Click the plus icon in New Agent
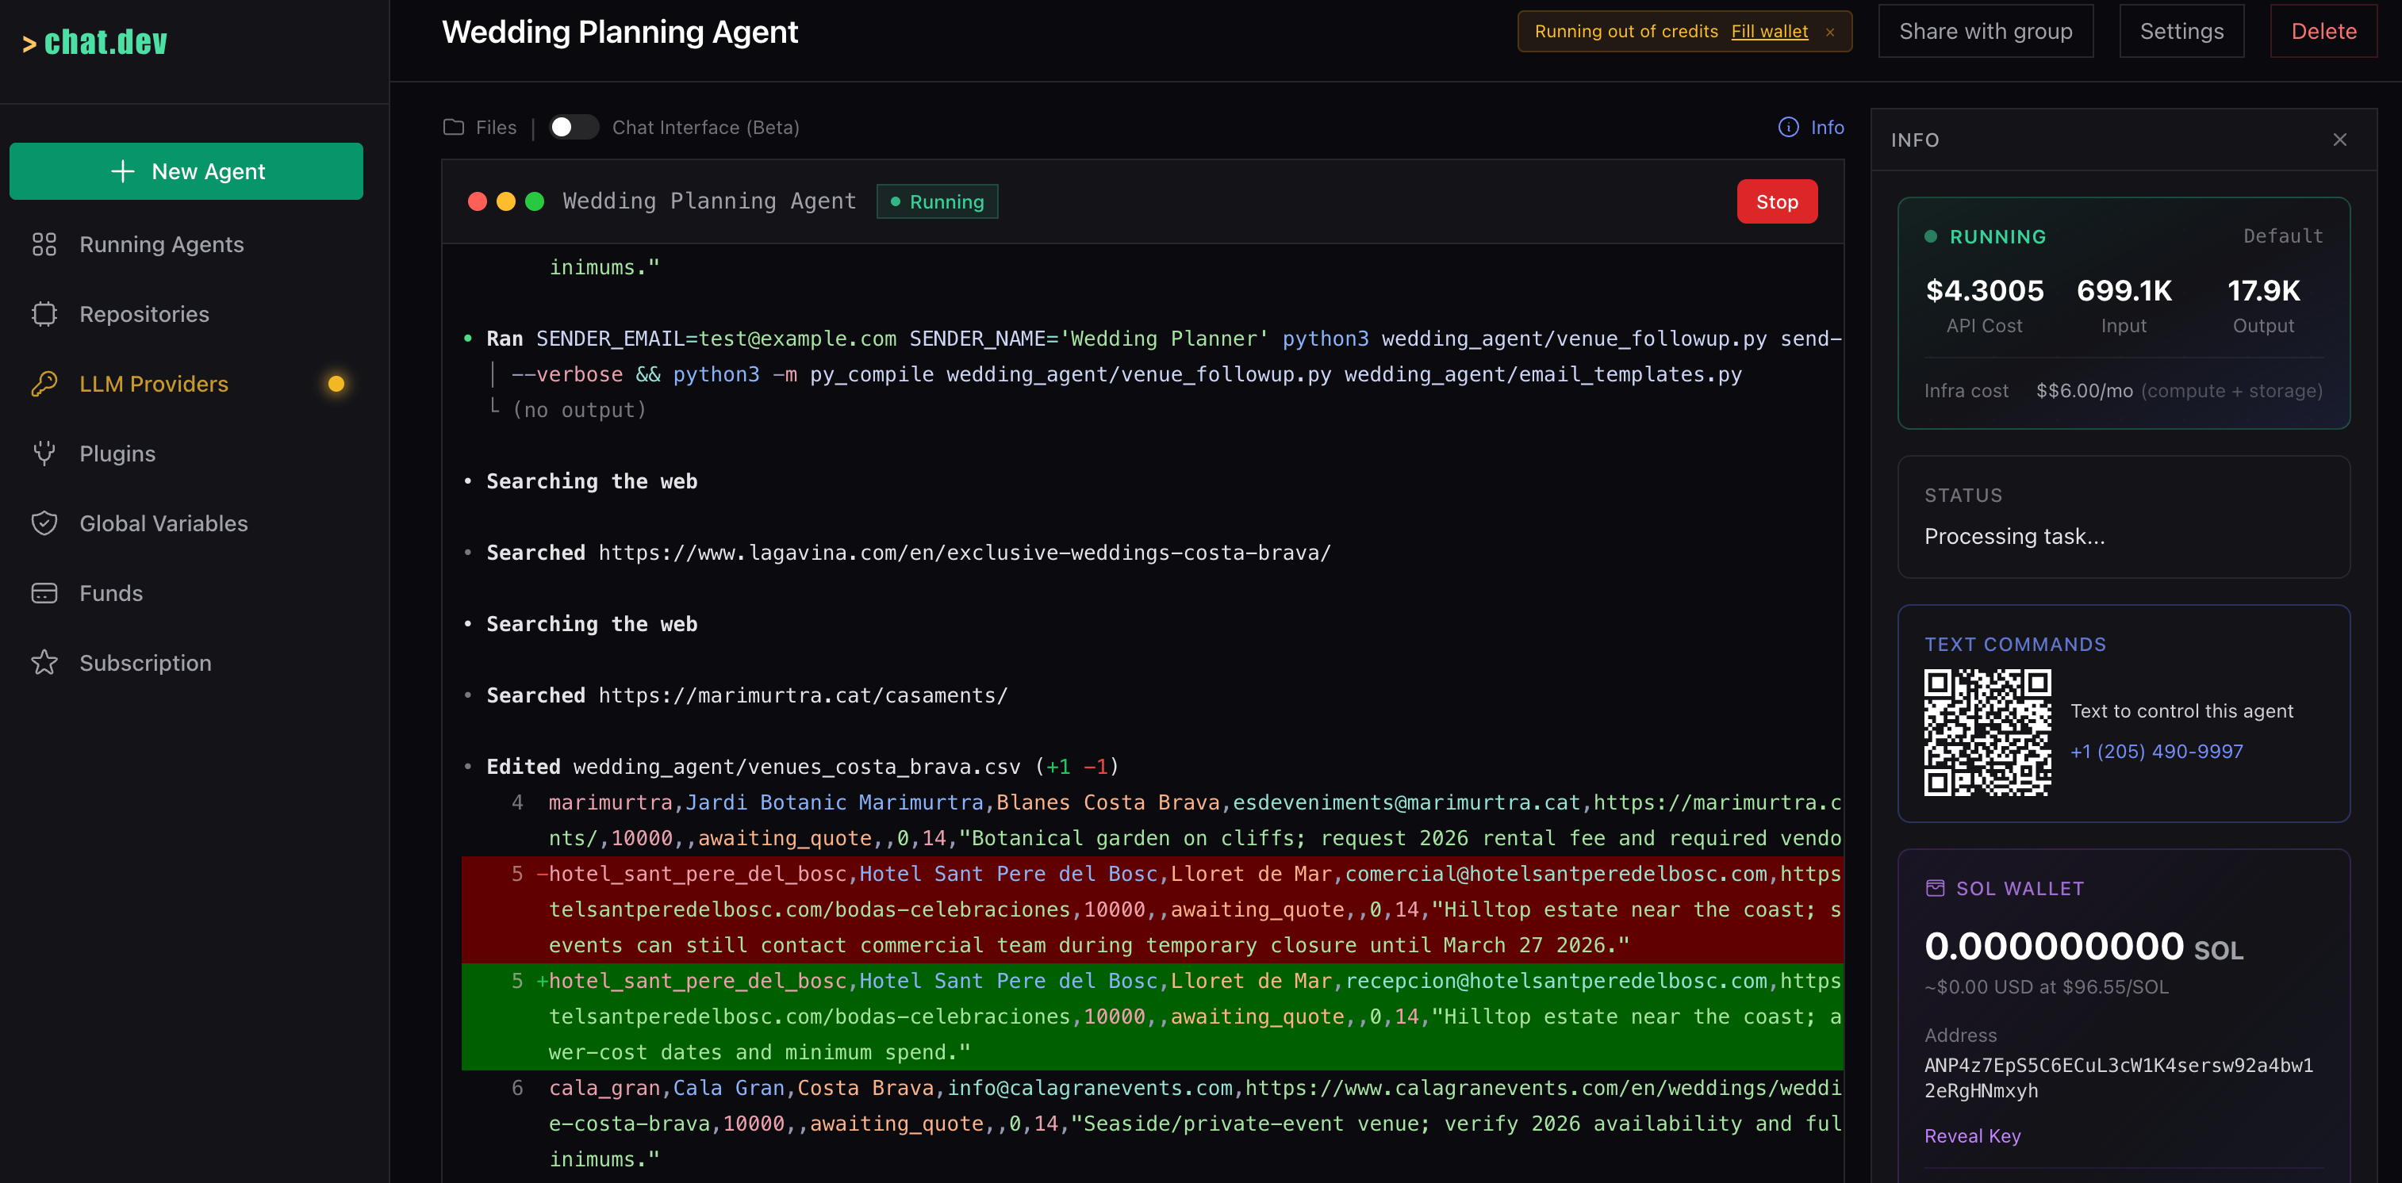2402x1183 pixels. click(122, 171)
